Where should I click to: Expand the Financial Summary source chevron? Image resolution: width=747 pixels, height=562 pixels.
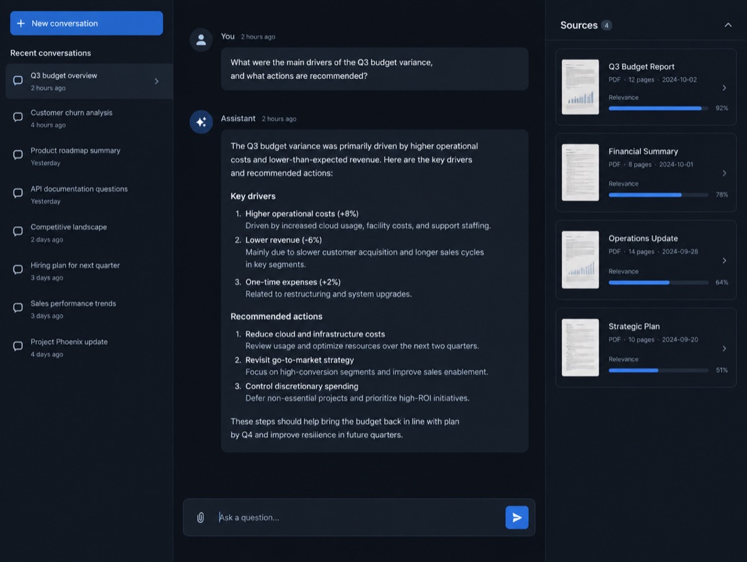point(724,173)
